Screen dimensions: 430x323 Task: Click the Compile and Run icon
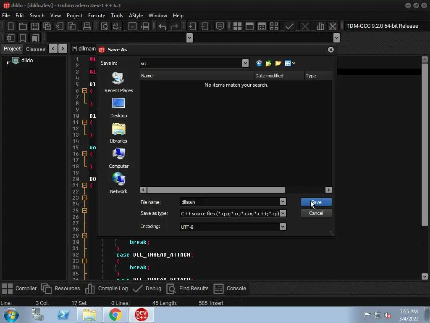[262, 26]
